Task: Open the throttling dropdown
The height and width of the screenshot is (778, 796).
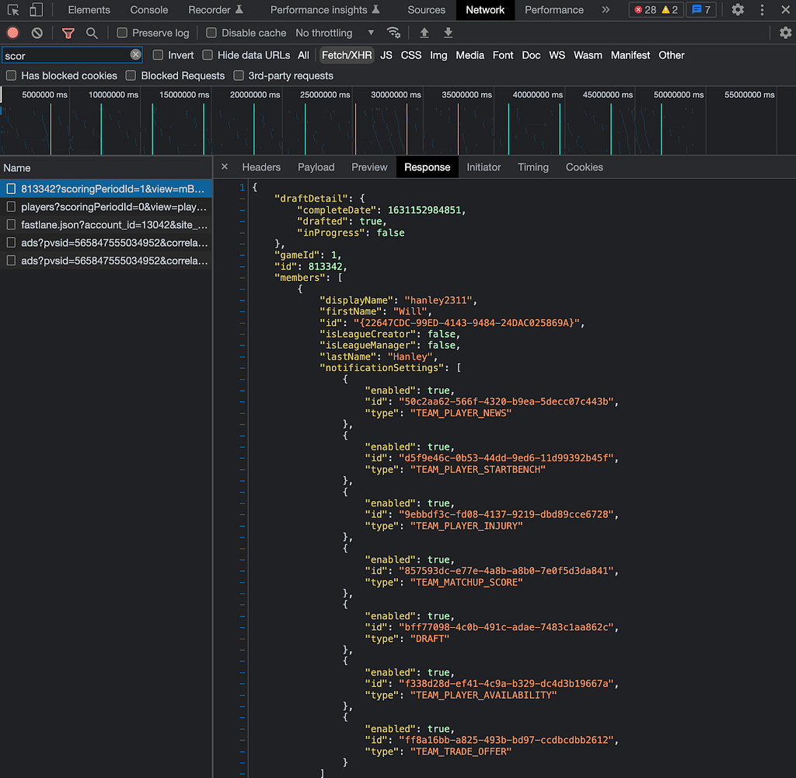Action: [x=335, y=33]
